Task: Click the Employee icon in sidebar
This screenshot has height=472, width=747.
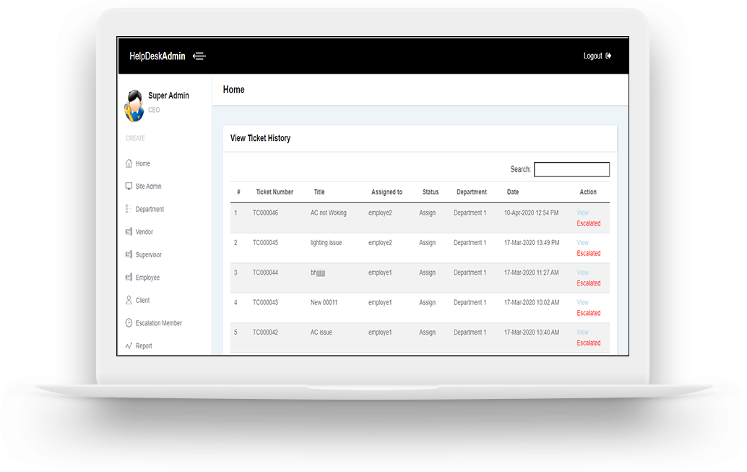Action: pyautogui.click(x=129, y=278)
